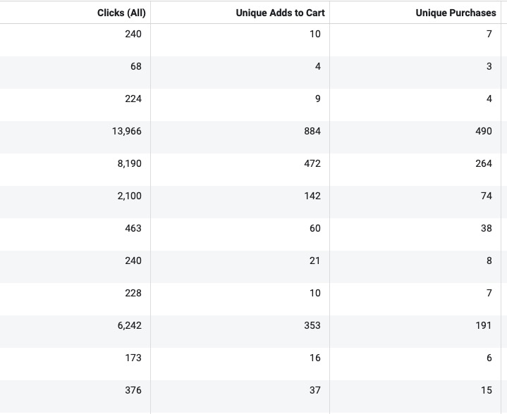
Task: Click the 16 adds to cart value
Action: (x=315, y=358)
